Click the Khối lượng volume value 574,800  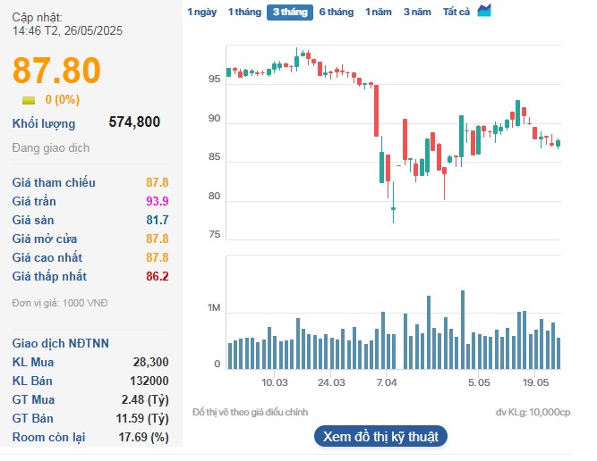134,122
